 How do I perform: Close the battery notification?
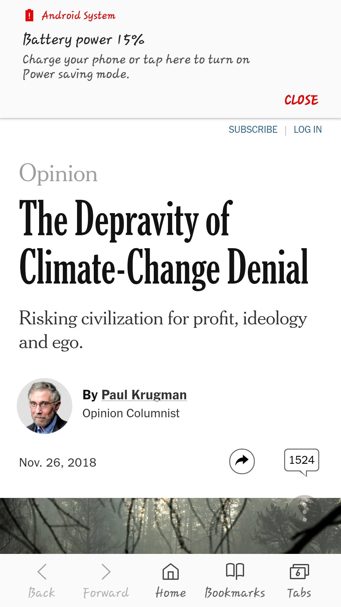point(301,100)
